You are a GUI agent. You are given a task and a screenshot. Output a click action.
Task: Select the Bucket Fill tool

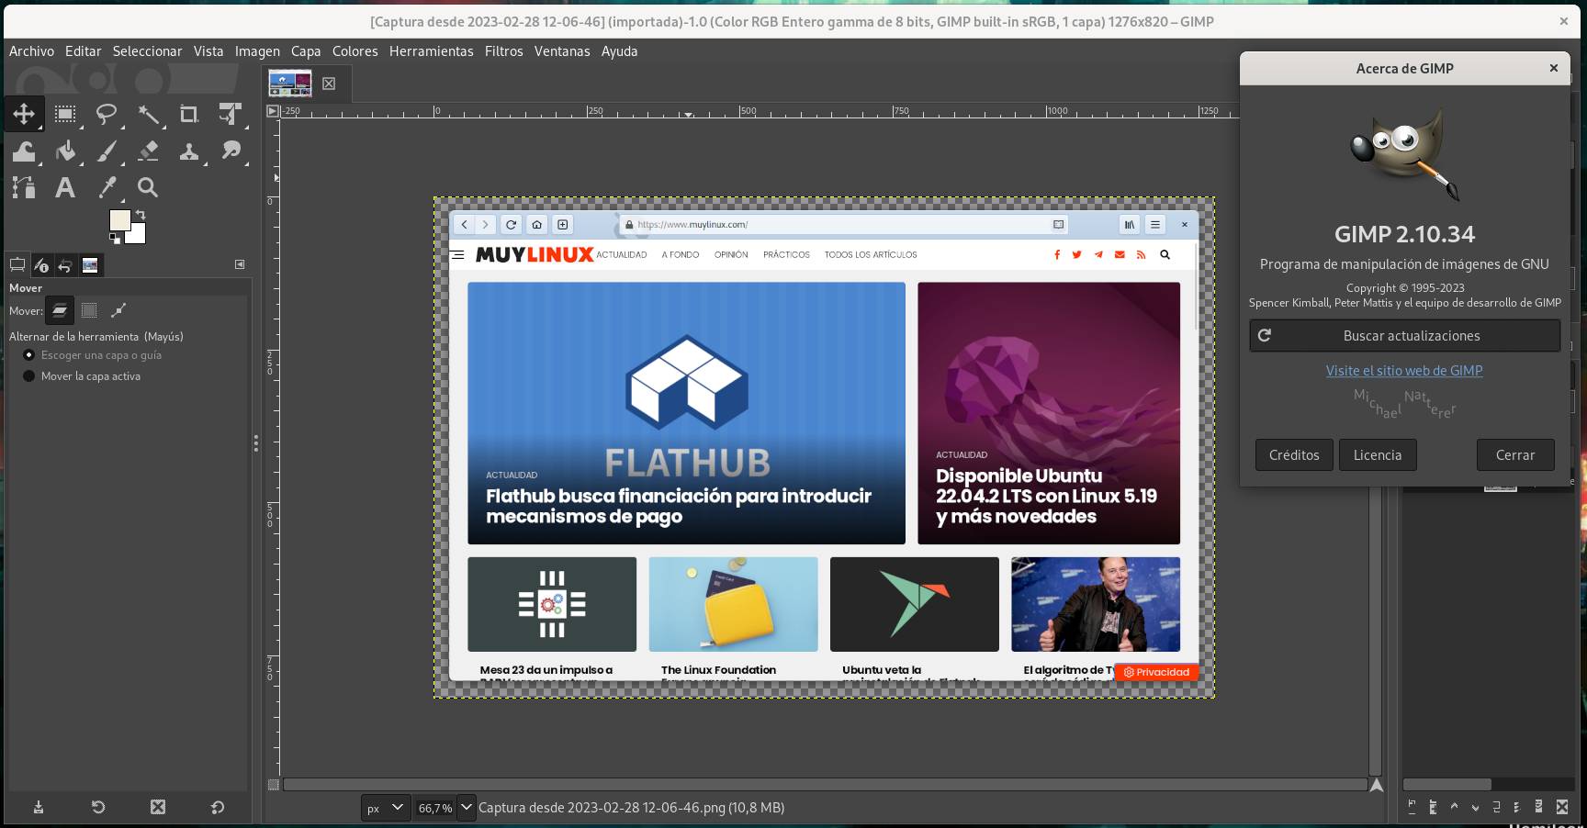click(x=65, y=151)
